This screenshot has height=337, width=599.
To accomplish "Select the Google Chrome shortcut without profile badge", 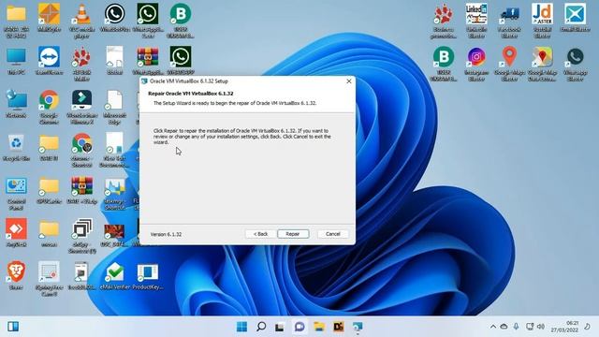I will [x=49, y=100].
